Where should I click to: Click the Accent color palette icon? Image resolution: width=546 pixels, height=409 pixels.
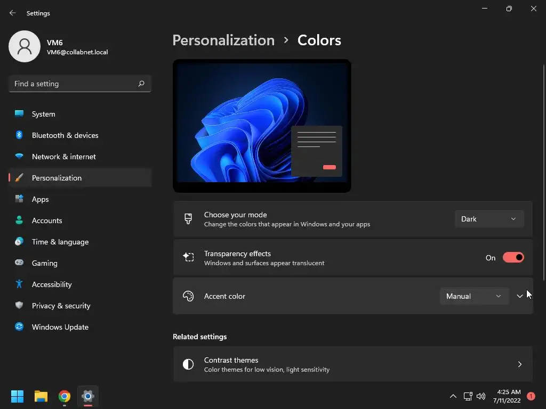tap(188, 296)
